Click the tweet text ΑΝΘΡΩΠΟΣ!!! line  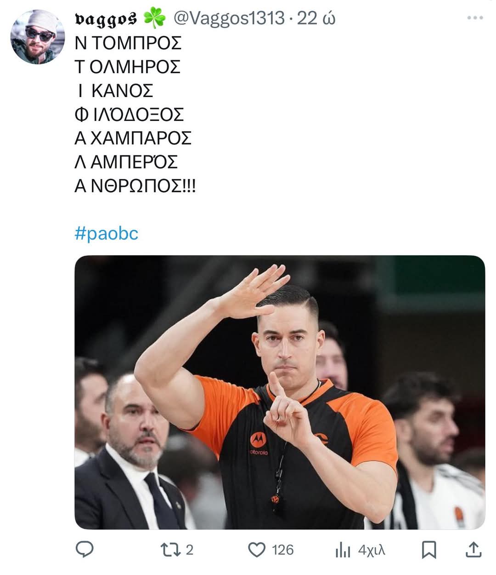135,186
